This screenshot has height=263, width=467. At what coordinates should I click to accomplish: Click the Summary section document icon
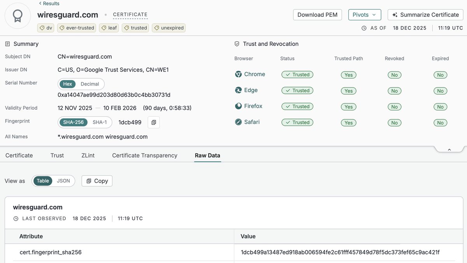click(x=7, y=44)
